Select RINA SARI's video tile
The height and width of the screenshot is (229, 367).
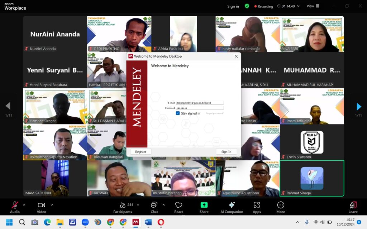[x=312, y=34]
